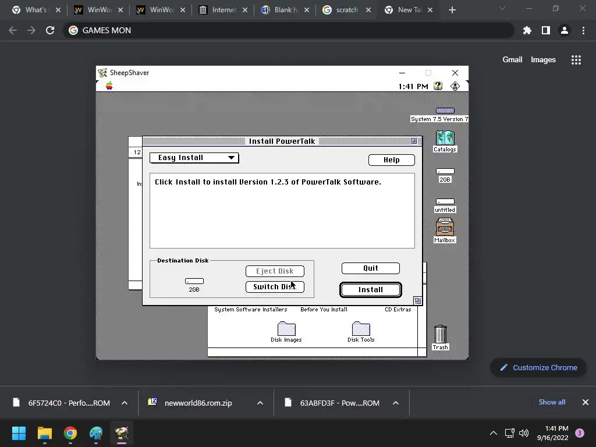Open a new Chrome tab
This screenshot has width=596, height=447.
point(452,10)
